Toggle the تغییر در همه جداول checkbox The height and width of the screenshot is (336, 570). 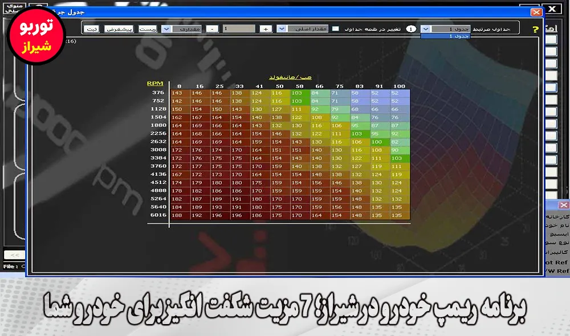click(x=337, y=28)
